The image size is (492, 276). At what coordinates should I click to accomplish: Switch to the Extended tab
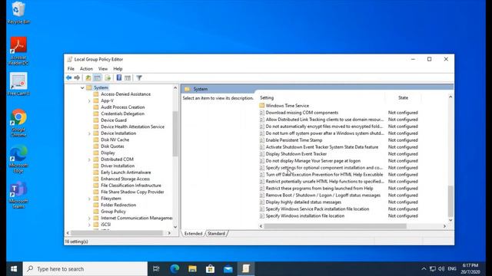coord(193,233)
